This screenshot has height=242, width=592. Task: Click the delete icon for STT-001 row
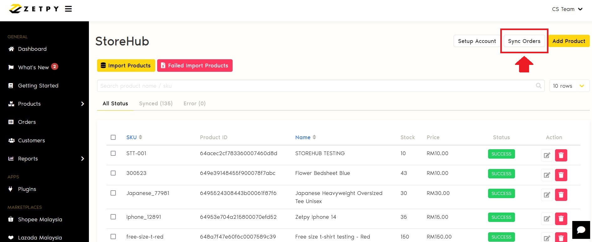561,155
